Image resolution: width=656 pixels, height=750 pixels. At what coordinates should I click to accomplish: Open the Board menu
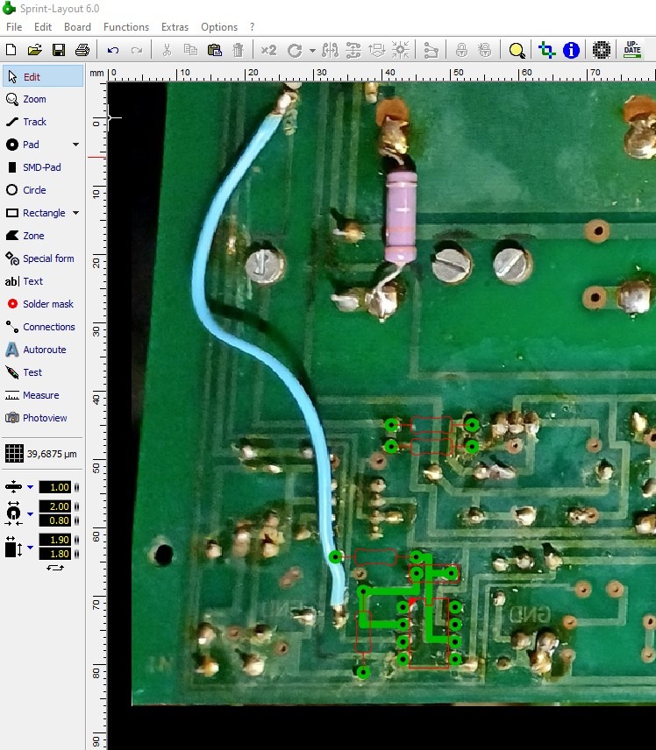coord(77,27)
